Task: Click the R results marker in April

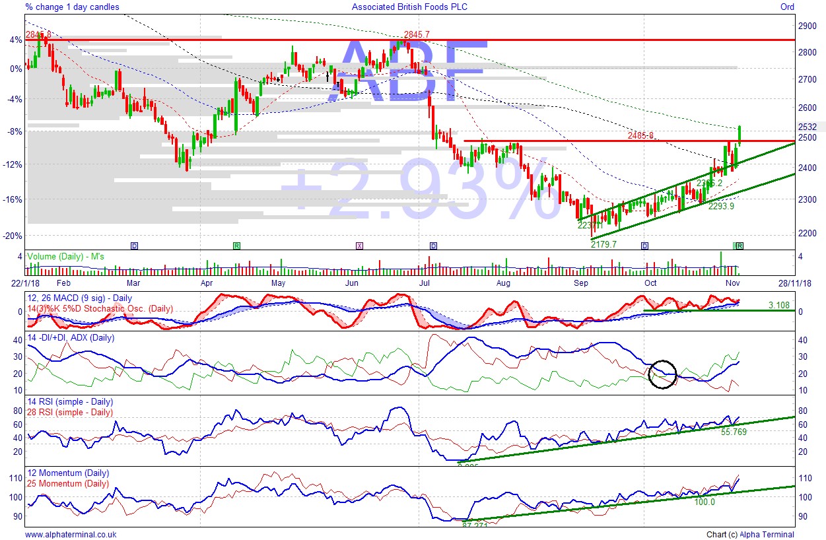Action: 236,246
